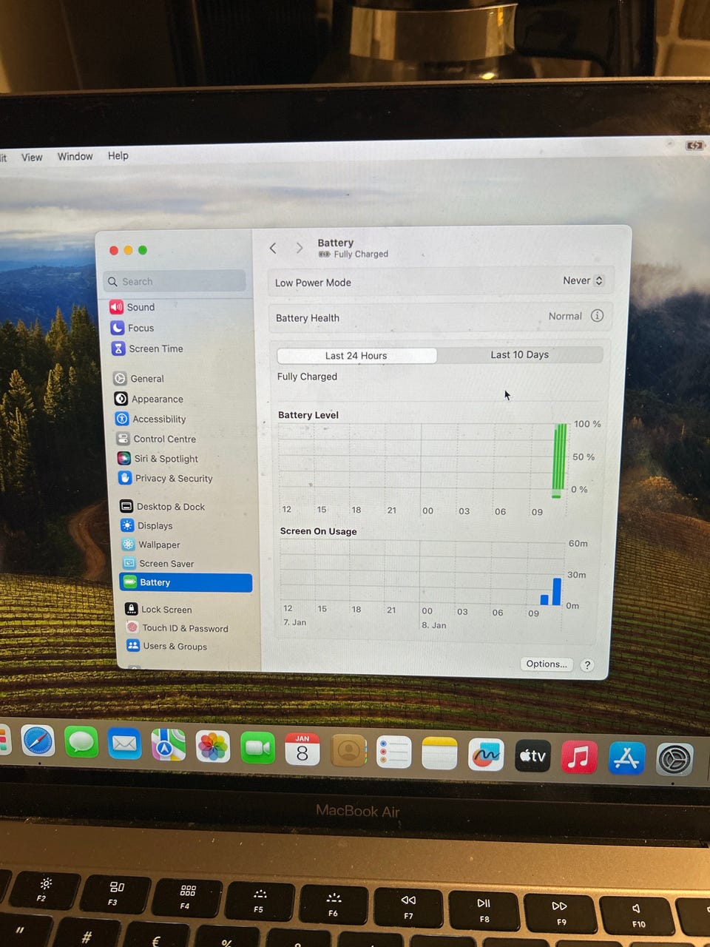
Task: Open Photos from the Dock
Action: coord(212,747)
